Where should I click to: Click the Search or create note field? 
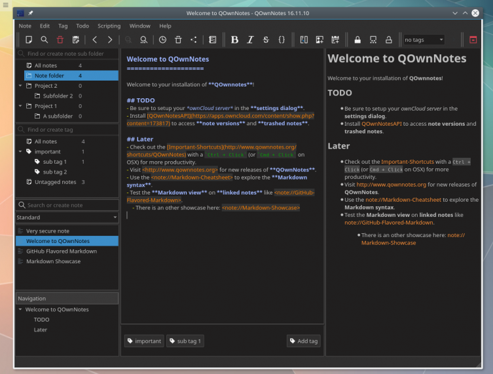67,205
